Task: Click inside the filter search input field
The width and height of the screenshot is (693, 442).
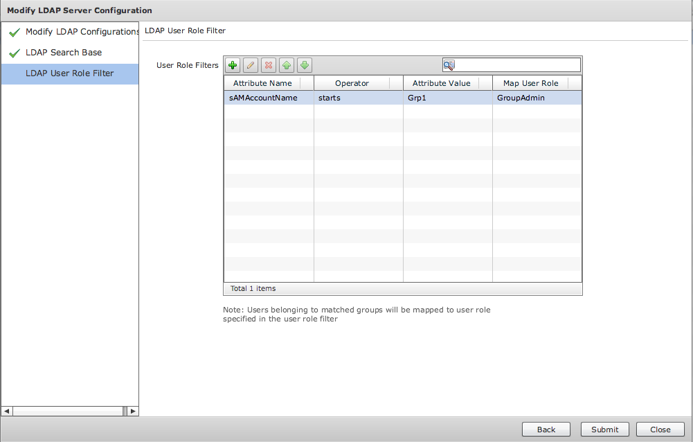Action: point(516,65)
